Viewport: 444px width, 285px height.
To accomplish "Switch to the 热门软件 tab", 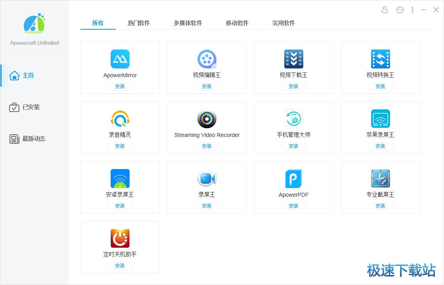I will [139, 23].
